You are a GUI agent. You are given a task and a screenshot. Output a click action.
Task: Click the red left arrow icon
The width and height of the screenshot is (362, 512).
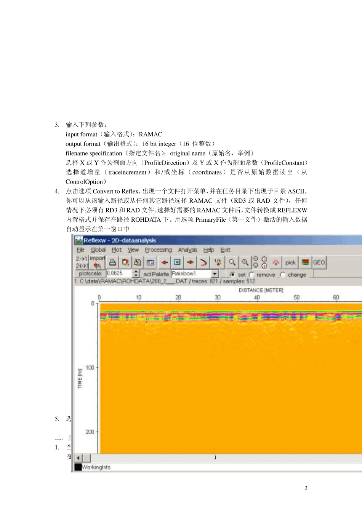pyautogui.click(x=164, y=262)
